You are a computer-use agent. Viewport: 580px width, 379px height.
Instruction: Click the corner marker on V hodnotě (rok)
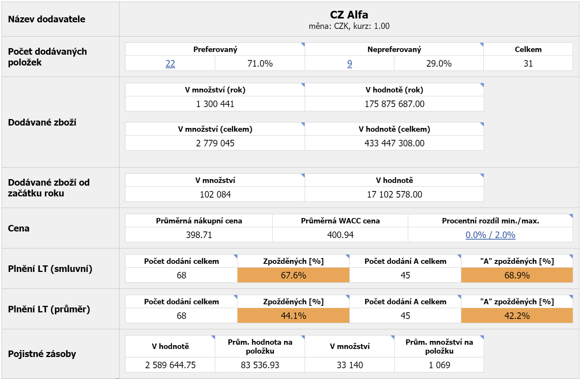481,85
